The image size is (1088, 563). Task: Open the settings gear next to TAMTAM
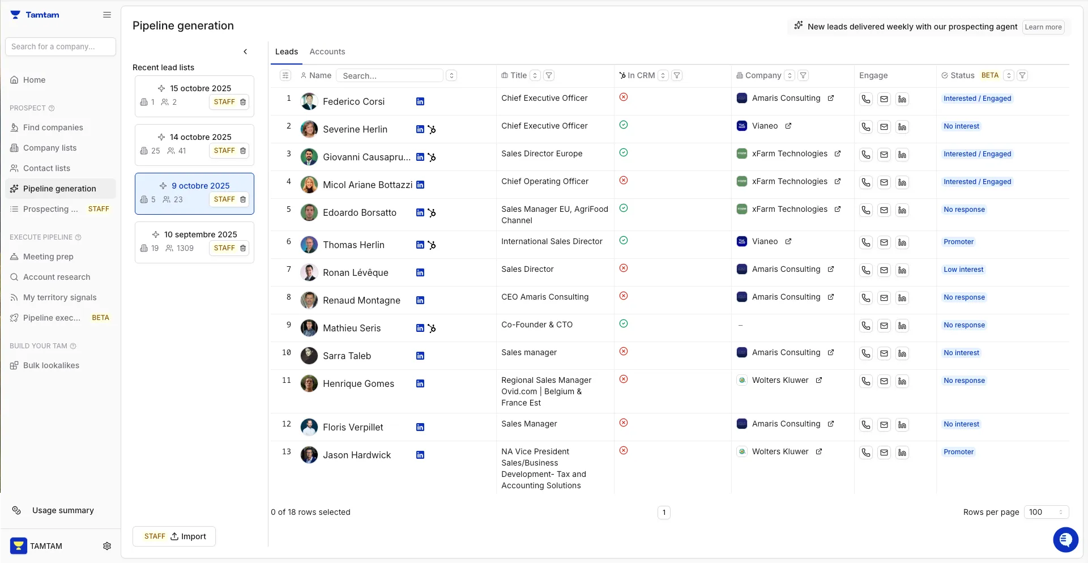pyautogui.click(x=107, y=546)
